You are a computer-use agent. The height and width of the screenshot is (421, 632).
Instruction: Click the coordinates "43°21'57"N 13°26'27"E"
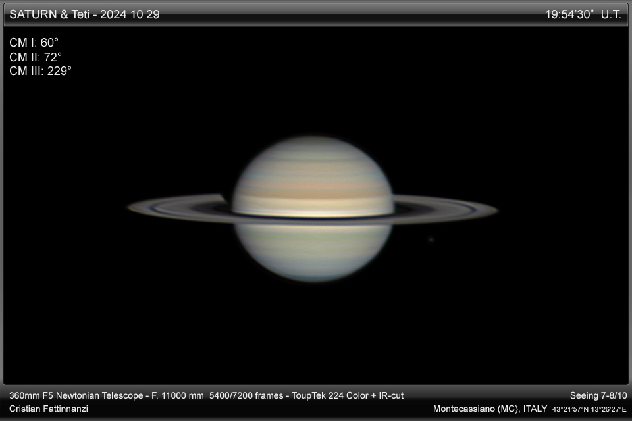click(x=589, y=409)
